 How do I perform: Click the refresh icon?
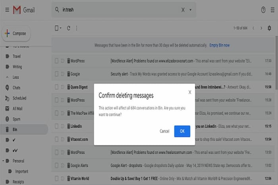click(x=69, y=28)
